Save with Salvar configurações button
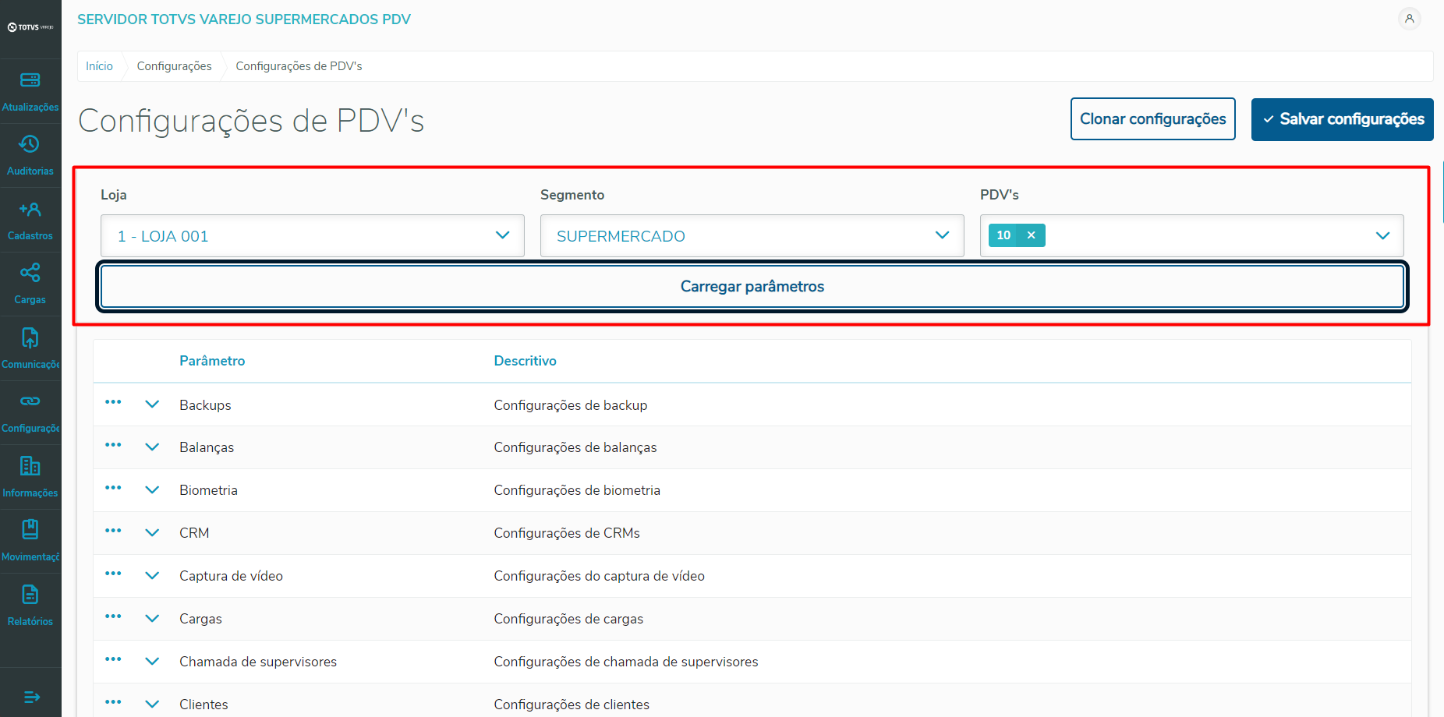The image size is (1444, 717). [1342, 119]
